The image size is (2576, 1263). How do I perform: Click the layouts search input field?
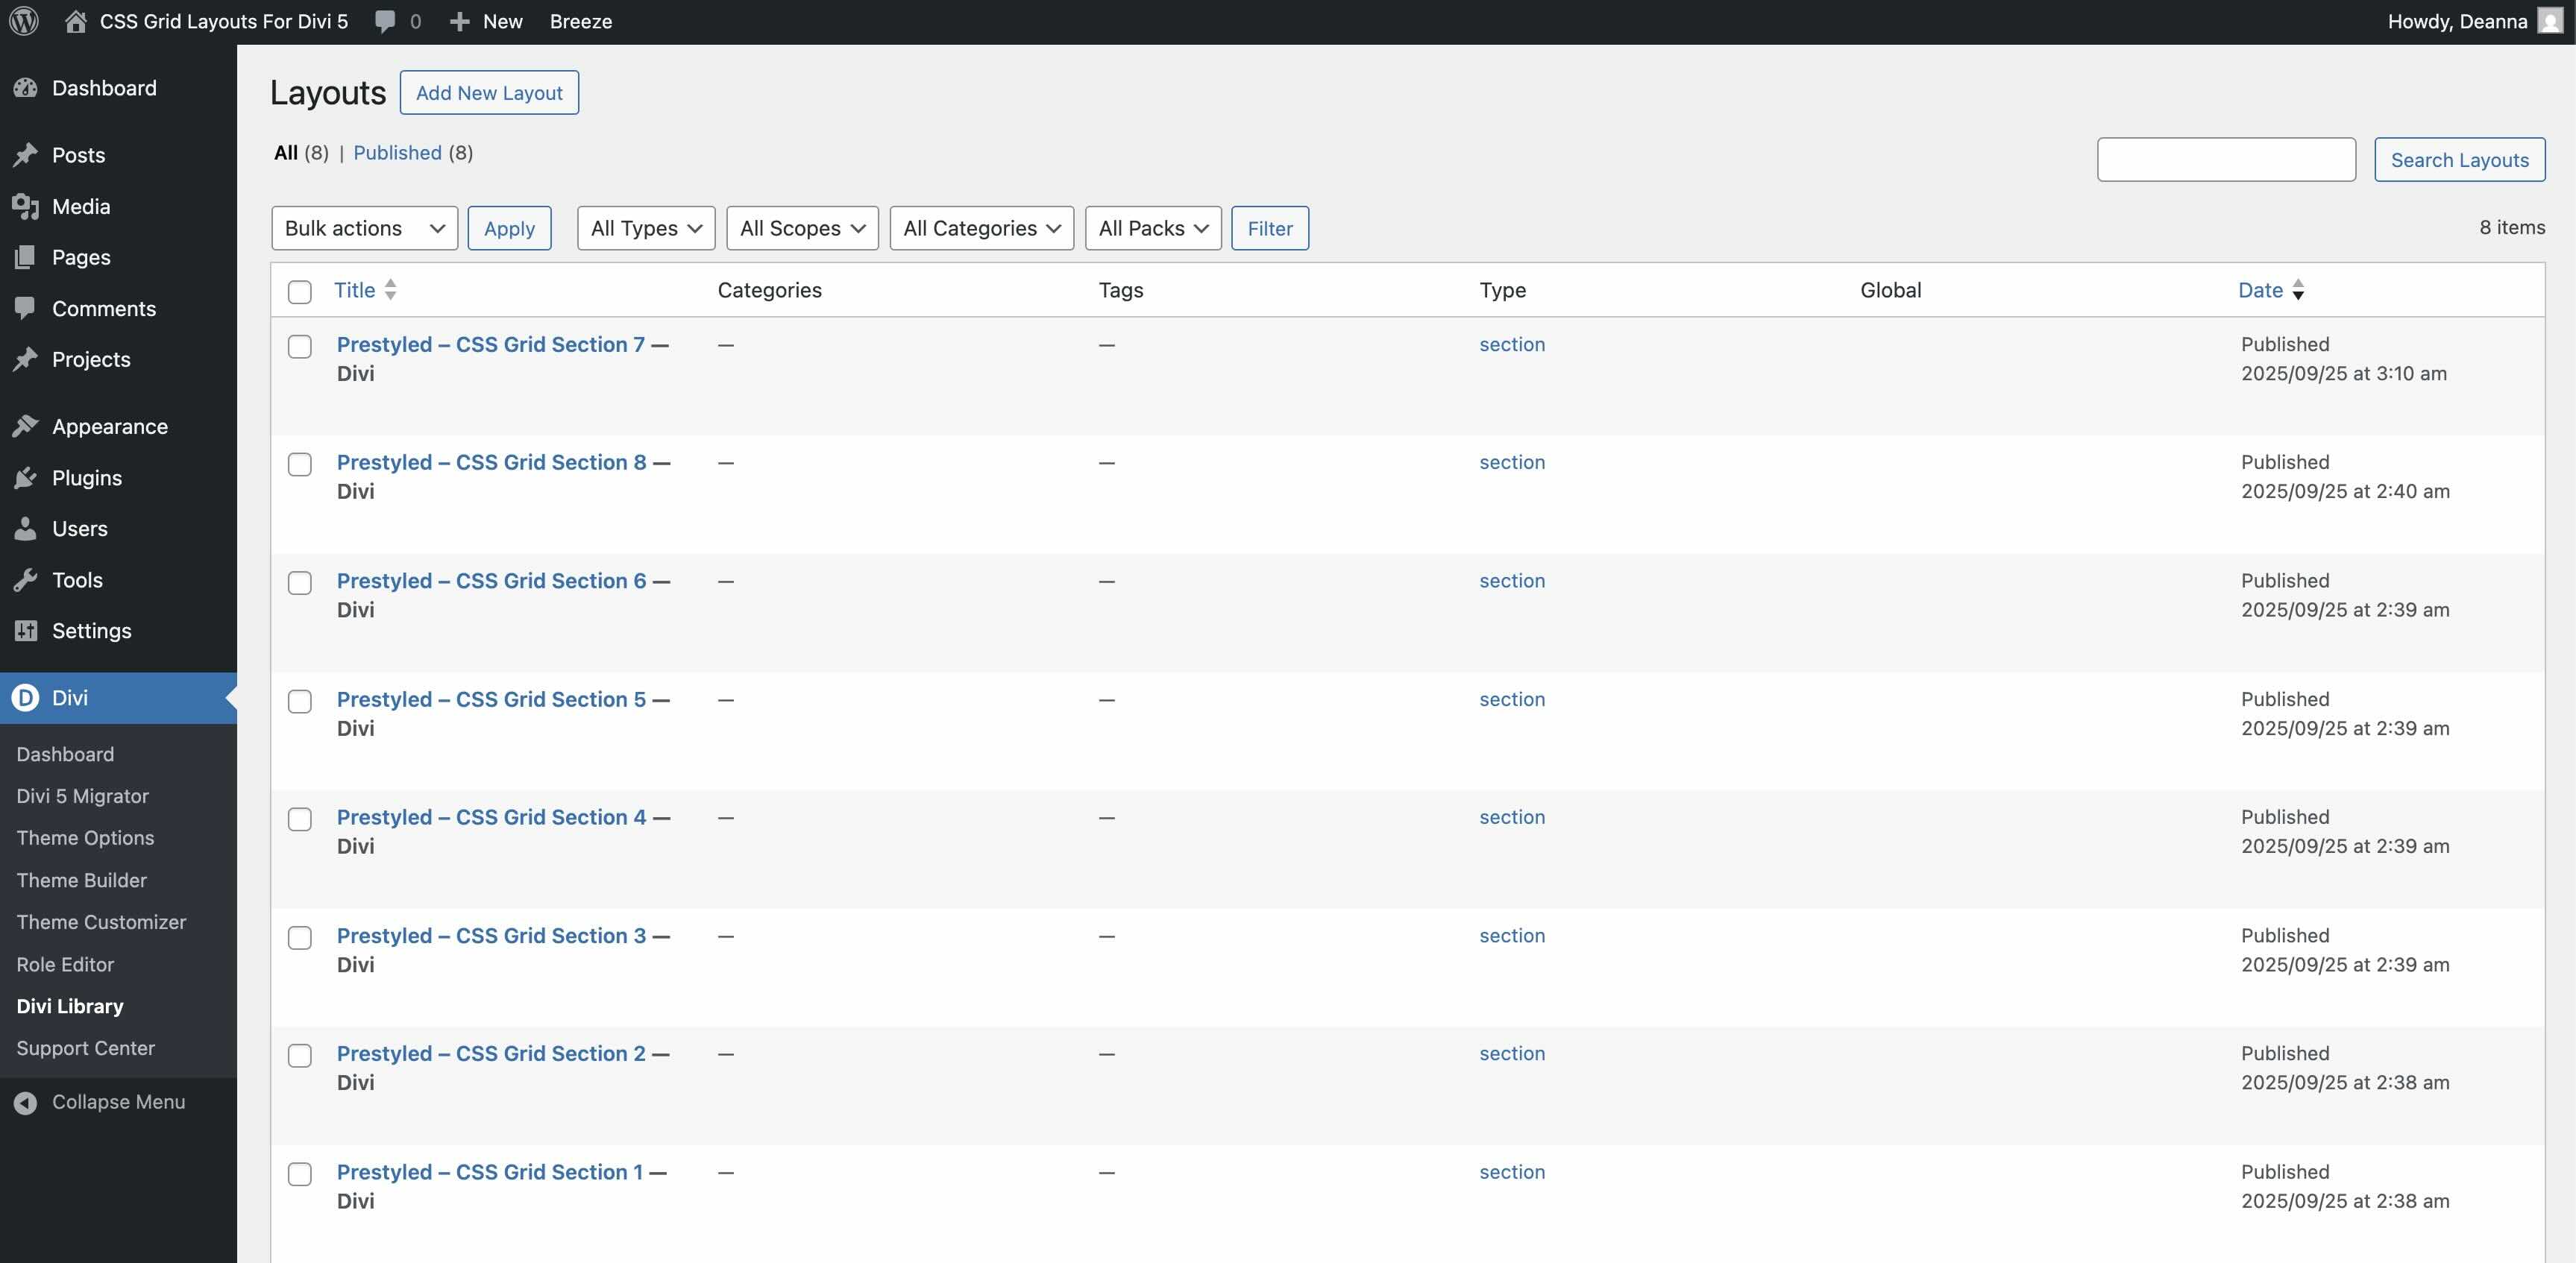pyautogui.click(x=2225, y=160)
